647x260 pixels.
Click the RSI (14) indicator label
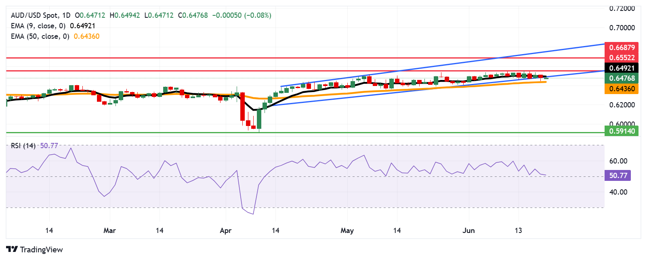pyautogui.click(x=23, y=146)
